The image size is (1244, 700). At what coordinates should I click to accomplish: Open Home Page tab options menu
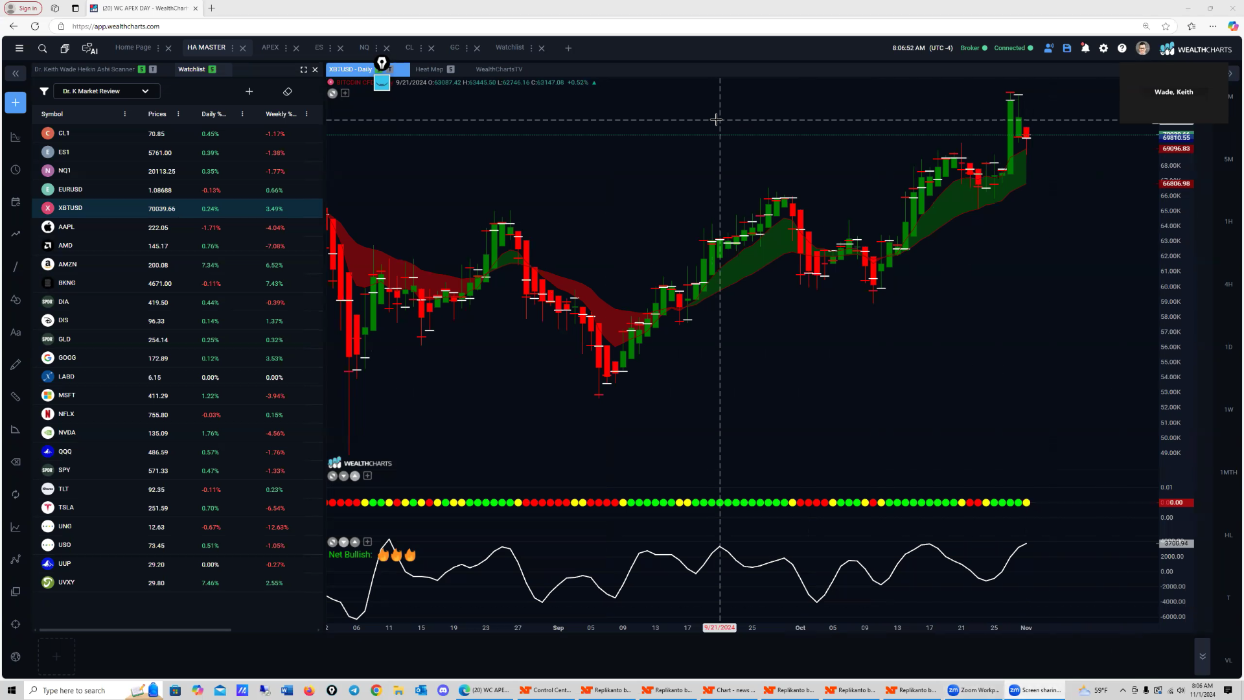[x=158, y=48]
